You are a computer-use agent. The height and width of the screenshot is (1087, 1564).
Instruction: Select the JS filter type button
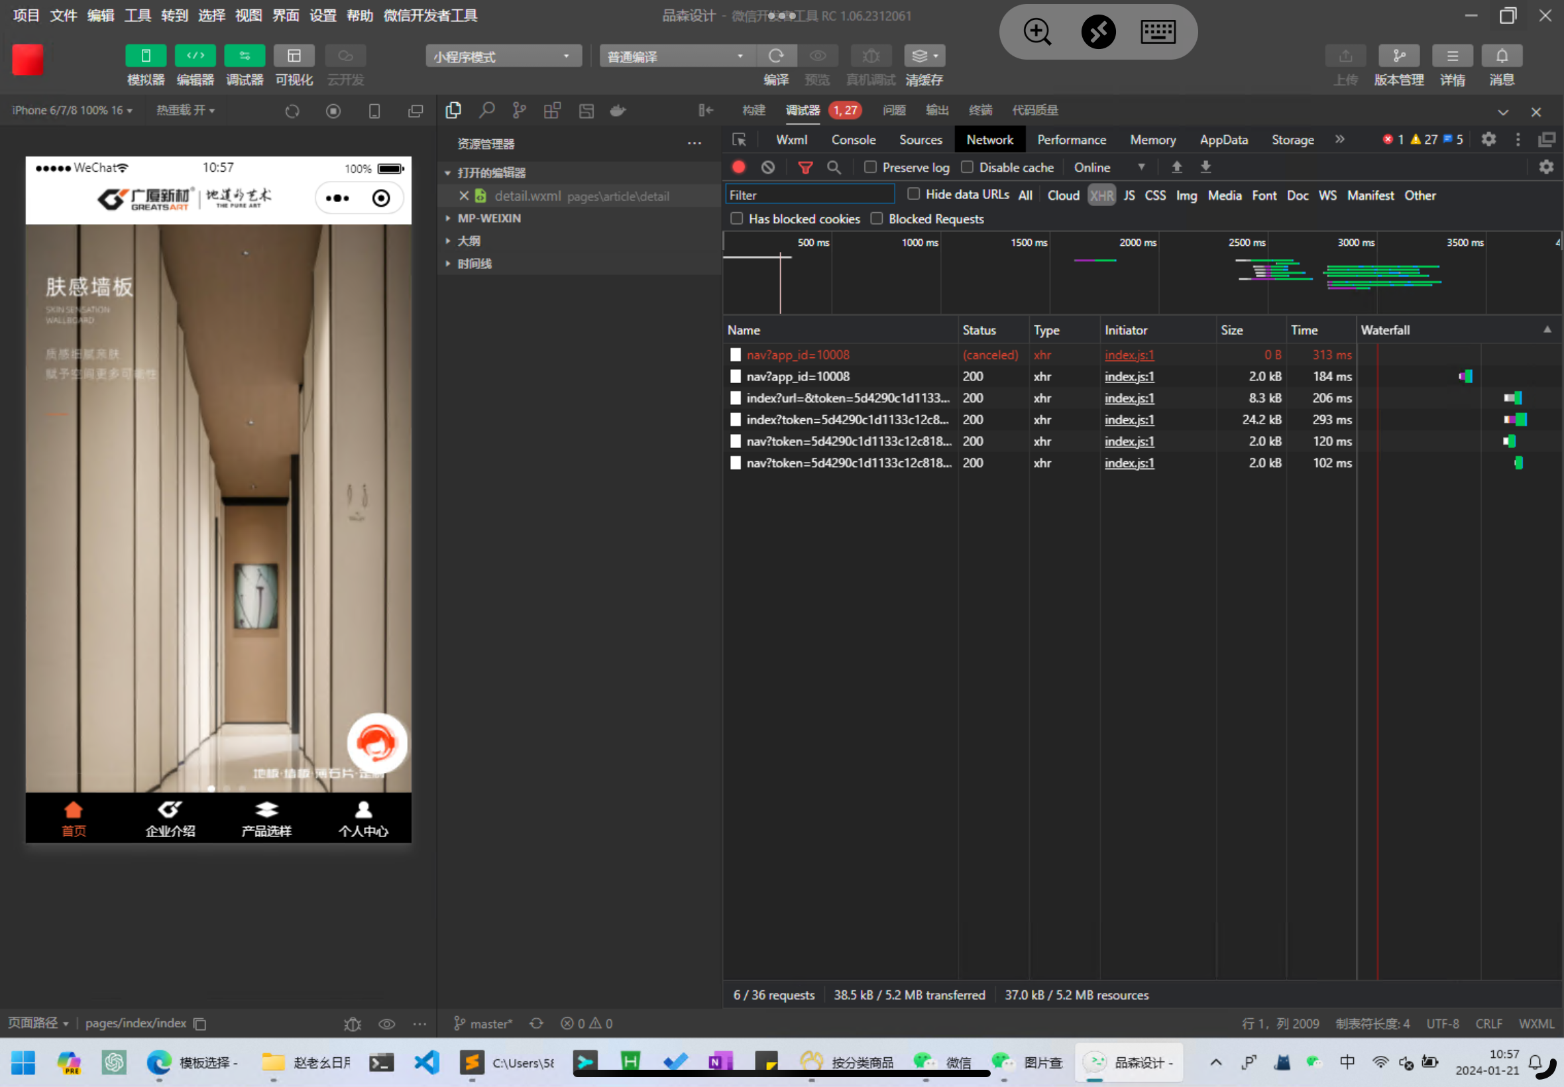tap(1129, 196)
